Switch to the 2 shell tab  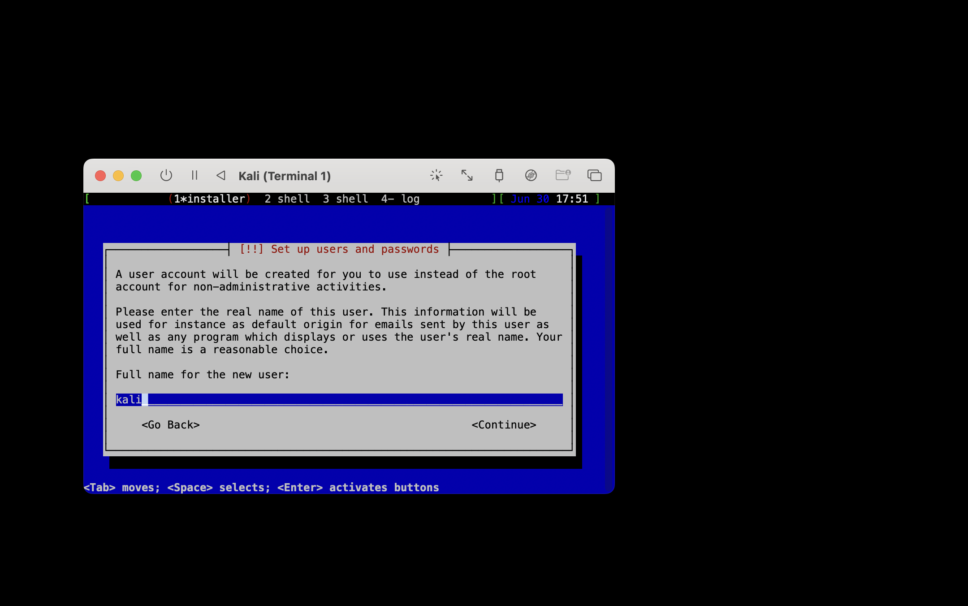(x=287, y=199)
